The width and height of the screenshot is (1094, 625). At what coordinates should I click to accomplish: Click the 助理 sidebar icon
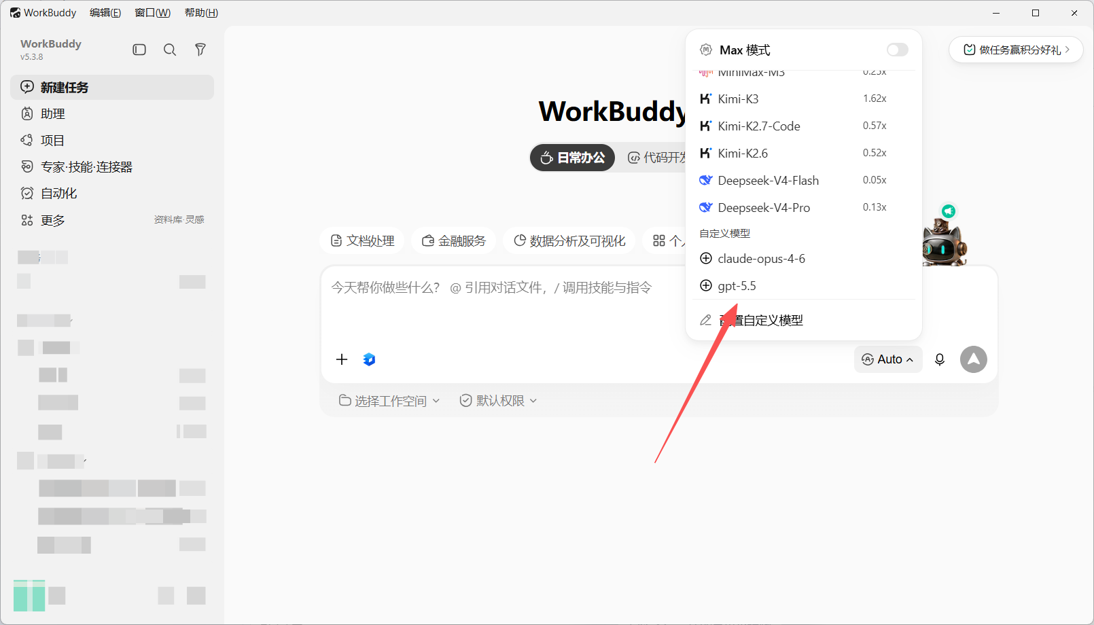point(27,113)
